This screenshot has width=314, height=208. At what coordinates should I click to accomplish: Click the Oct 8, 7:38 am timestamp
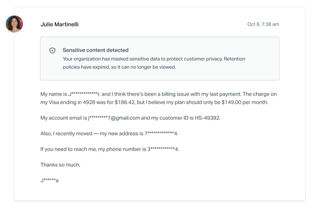click(x=263, y=25)
